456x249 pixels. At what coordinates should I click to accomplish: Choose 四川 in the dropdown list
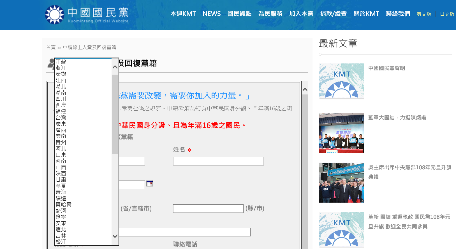61,99
